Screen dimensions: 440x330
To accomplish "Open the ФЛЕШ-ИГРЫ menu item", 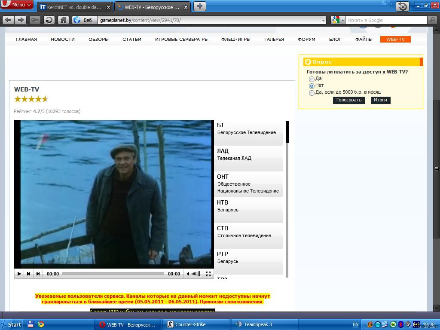I will click(236, 39).
